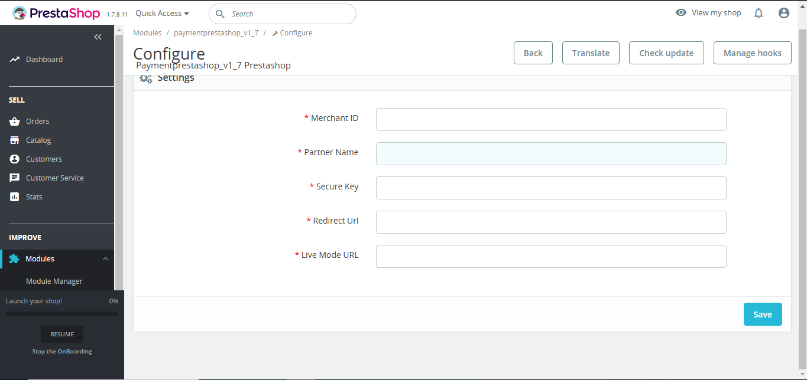The width and height of the screenshot is (807, 380).
Task: Click the Stats chart icon
Action: point(15,197)
